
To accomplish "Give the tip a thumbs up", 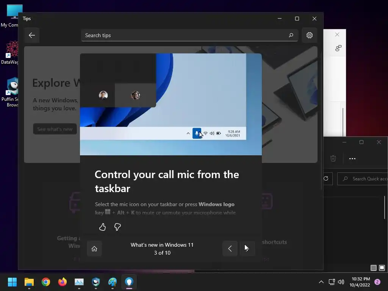I will tap(102, 227).
